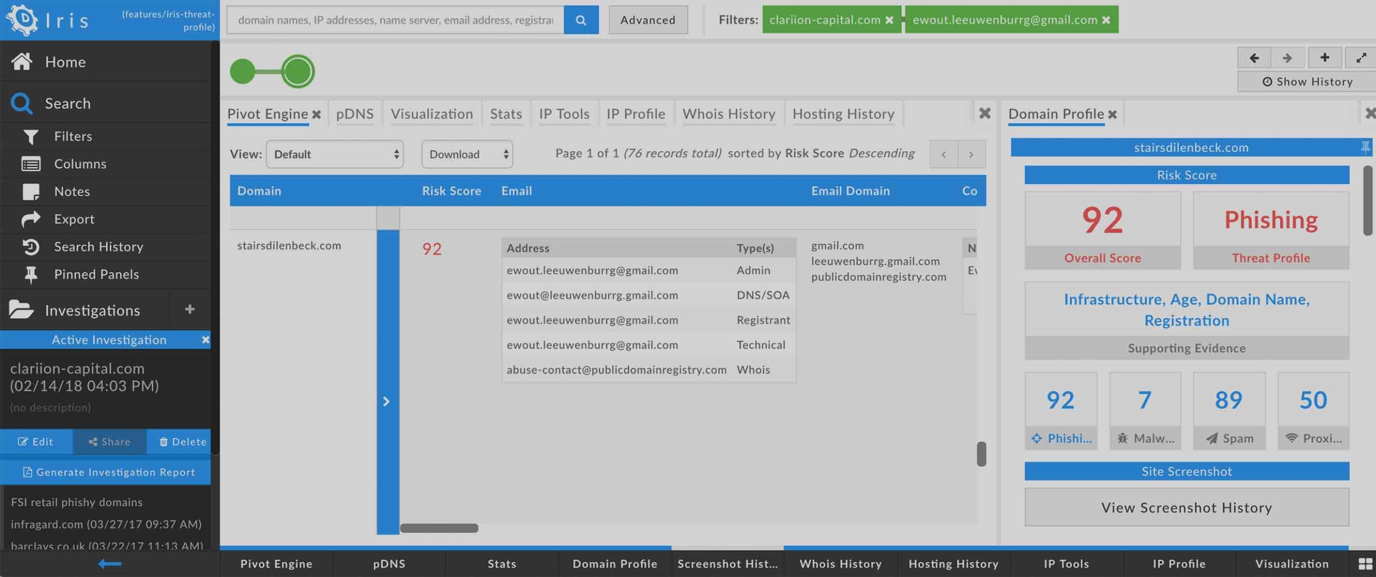Click the stairsdilenbeck.com domain cell
The width and height of the screenshot is (1376, 577).
(289, 246)
